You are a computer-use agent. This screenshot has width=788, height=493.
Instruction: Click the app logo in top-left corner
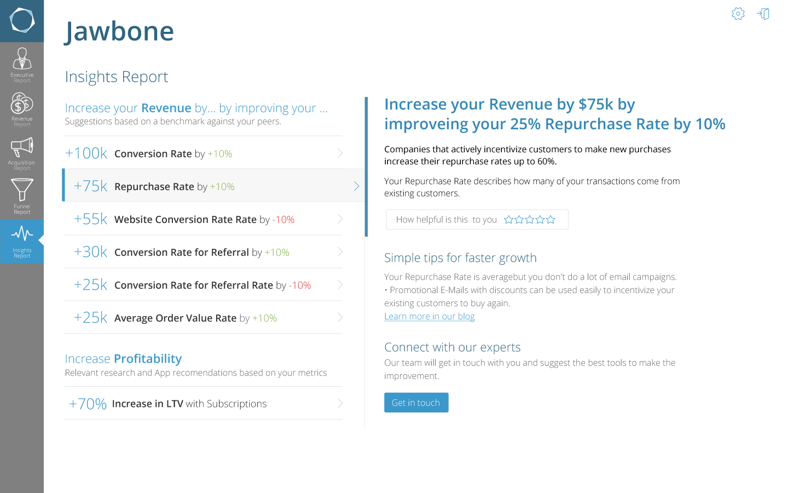22,21
